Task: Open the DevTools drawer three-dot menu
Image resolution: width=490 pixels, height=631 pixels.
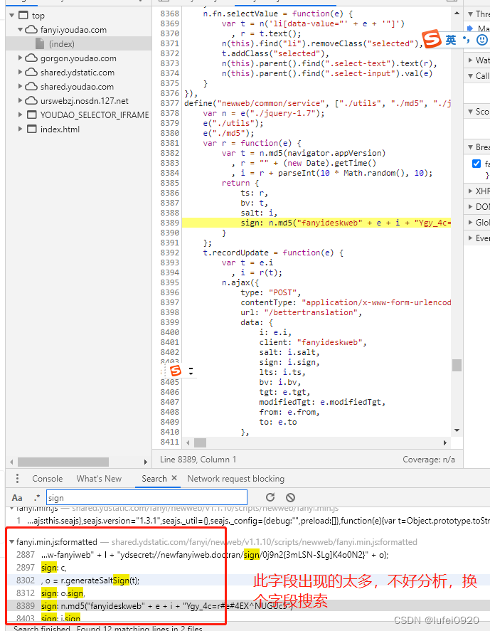Action: point(17,479)
